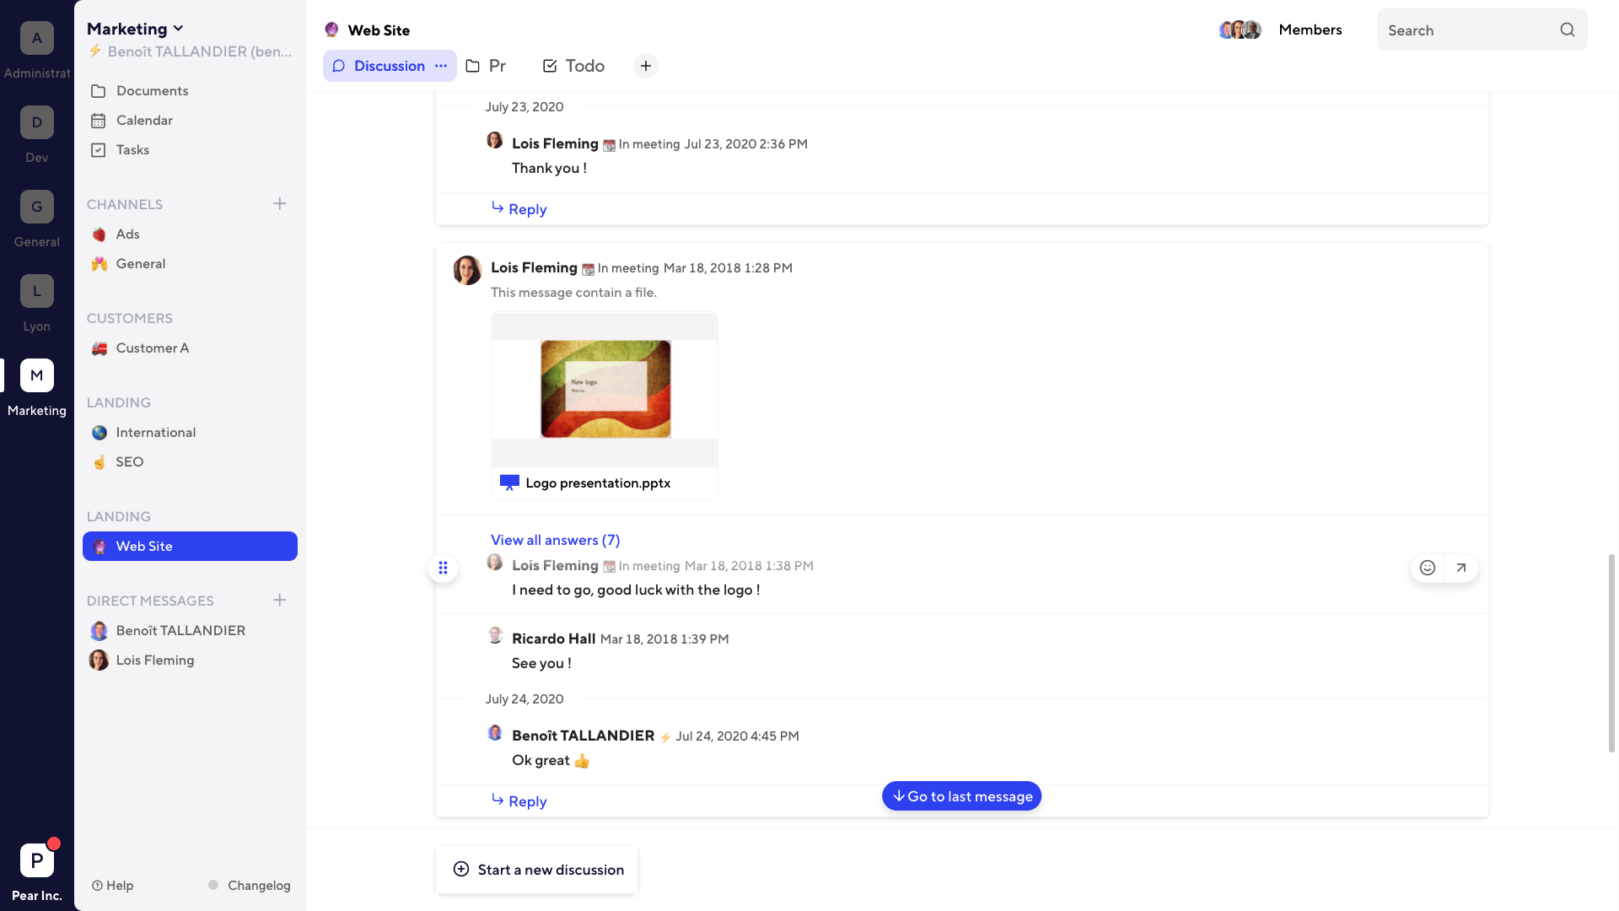Image resolution: width=1619 pixels, height=911 pixels.
Task: Open the thread via the arrow icon
Action: point(1461,568)
